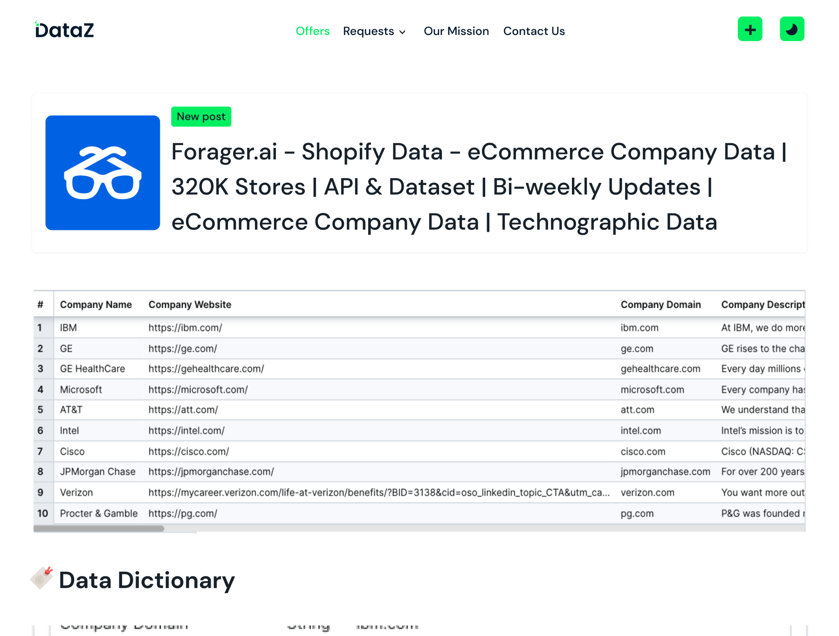Click the Procter & Gamble name cell
839x636 pixels.
(99, 514)
